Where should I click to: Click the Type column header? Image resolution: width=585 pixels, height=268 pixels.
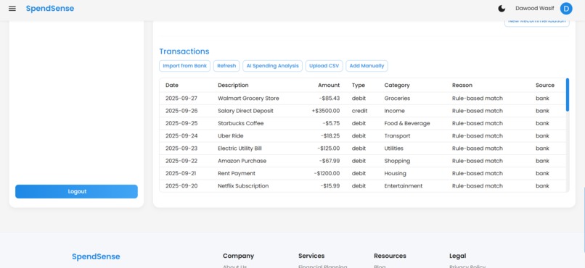tap(358, 85)
